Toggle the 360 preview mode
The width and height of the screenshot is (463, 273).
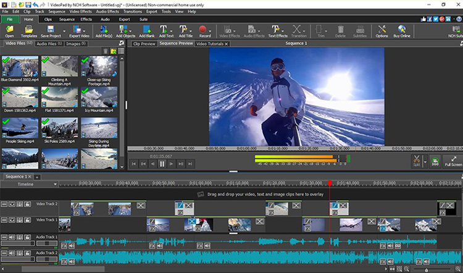[435, 161]
